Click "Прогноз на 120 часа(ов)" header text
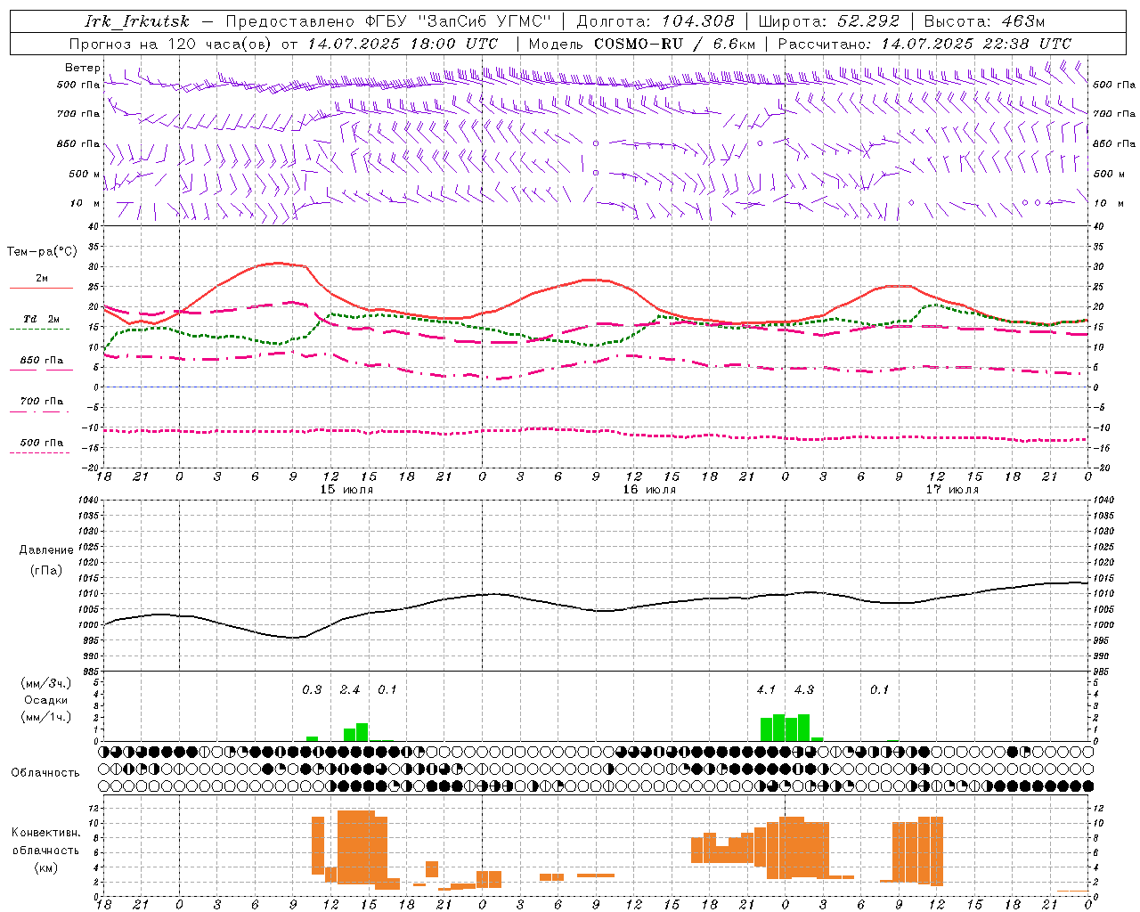Screen dimensions: 1140x912 pos(171,44)
